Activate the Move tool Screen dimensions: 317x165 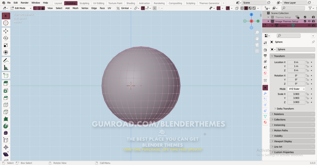pyautogui.click(x=6, y=31)
